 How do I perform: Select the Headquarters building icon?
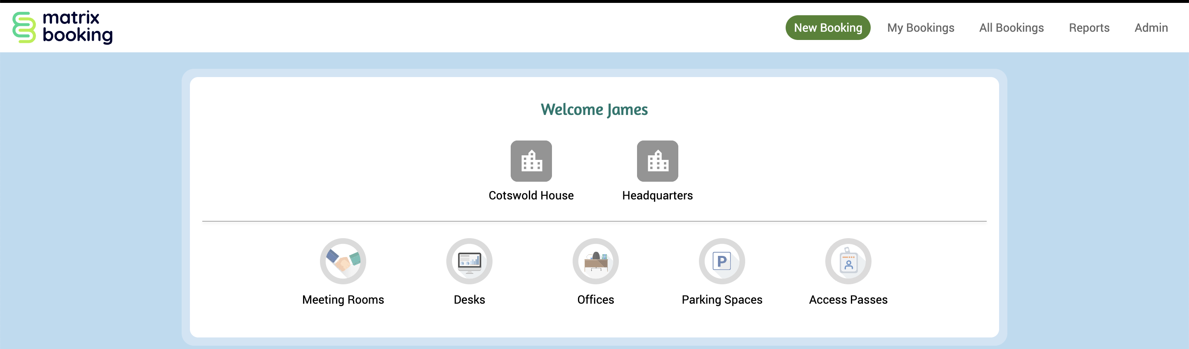[x=657, y=161]
